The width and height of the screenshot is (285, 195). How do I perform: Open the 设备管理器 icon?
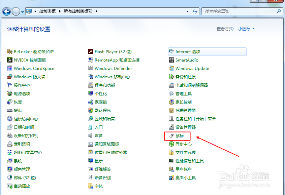[x=171, y=127]
